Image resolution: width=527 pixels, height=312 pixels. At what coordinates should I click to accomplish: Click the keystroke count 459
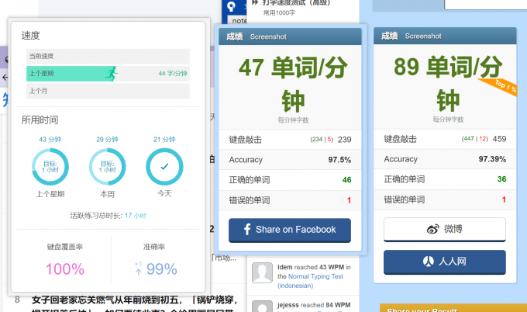[x=499, y=139]
